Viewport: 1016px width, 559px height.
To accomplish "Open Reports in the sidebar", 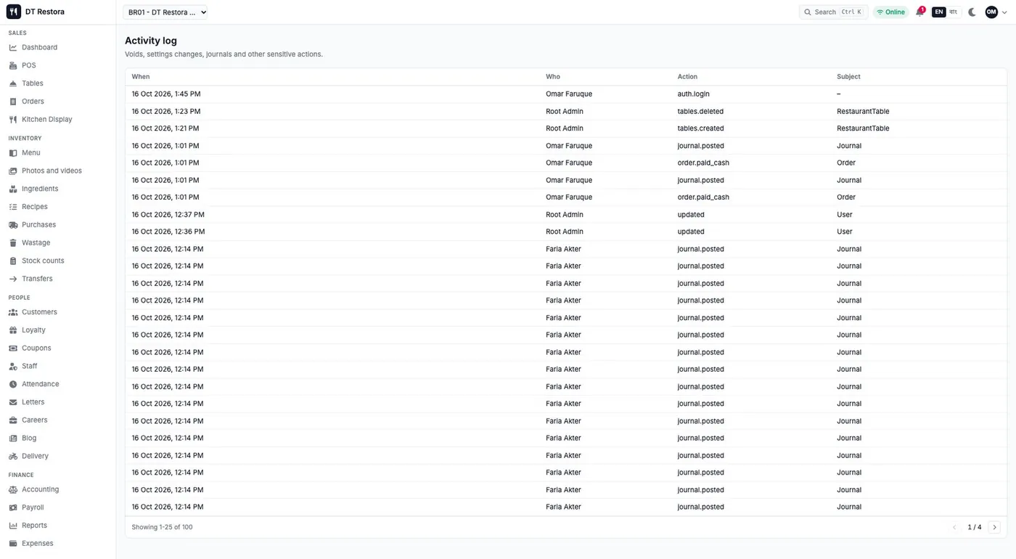I will 34,526.
